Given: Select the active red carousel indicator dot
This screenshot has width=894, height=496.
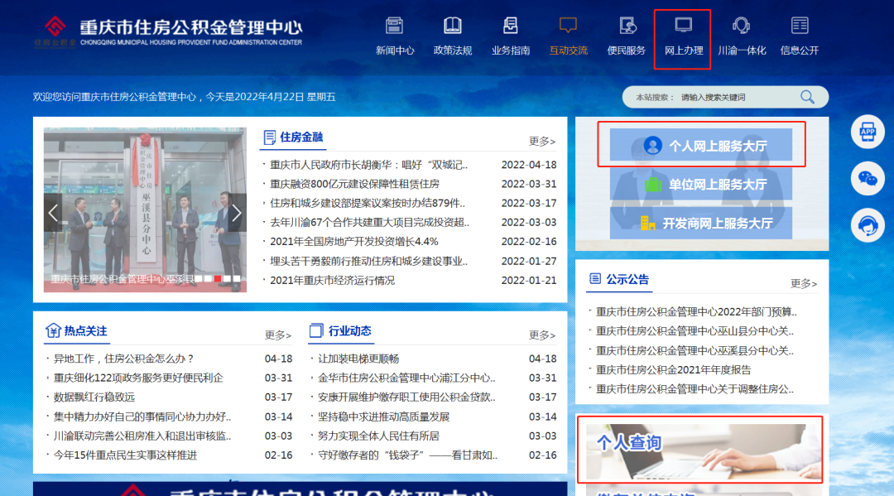Looking at the screenshot, I should tap(218, 279).
